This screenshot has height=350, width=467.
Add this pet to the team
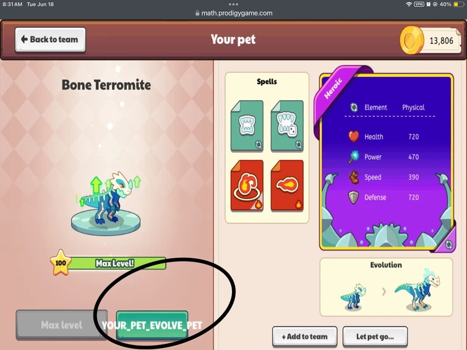pyautogui.click(x=305, y=336)
